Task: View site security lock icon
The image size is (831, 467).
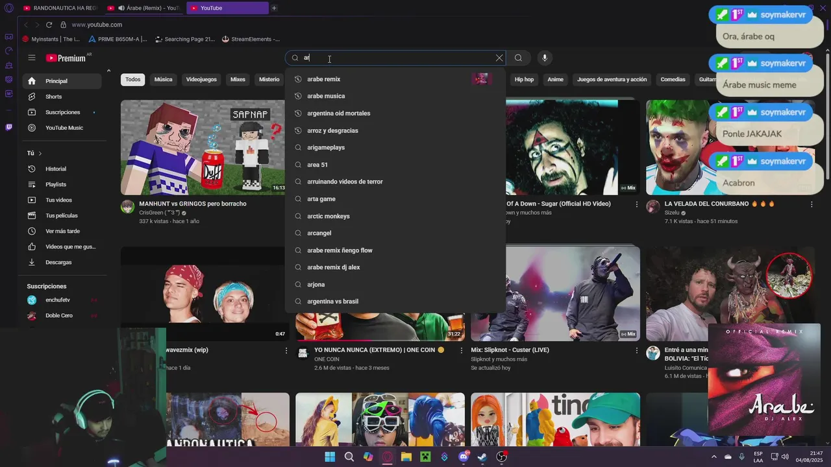Action: (x=63, y=25)
